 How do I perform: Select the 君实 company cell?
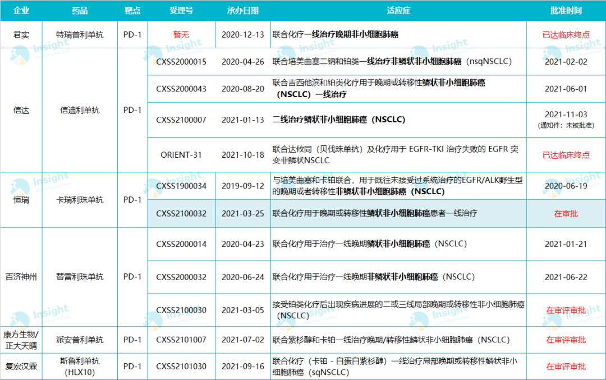[21, 35]
